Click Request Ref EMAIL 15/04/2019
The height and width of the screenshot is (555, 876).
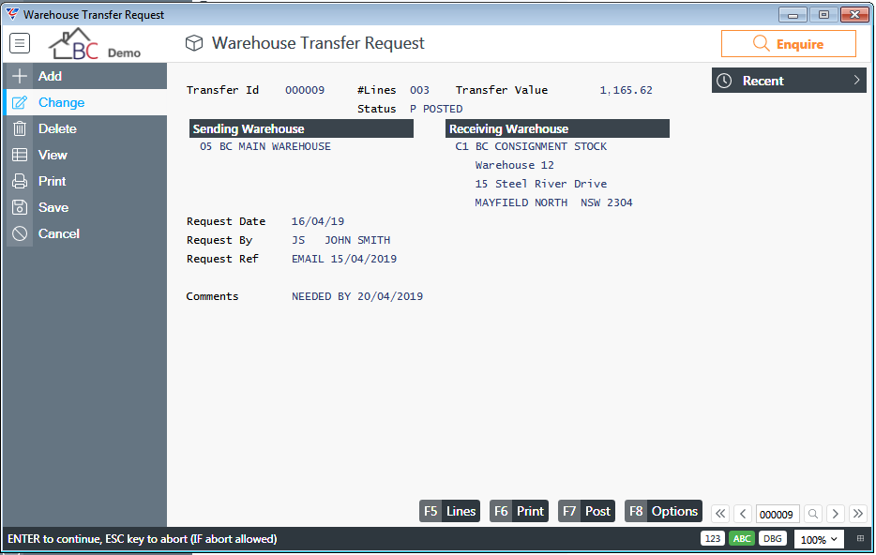click(x=344, y=259)
